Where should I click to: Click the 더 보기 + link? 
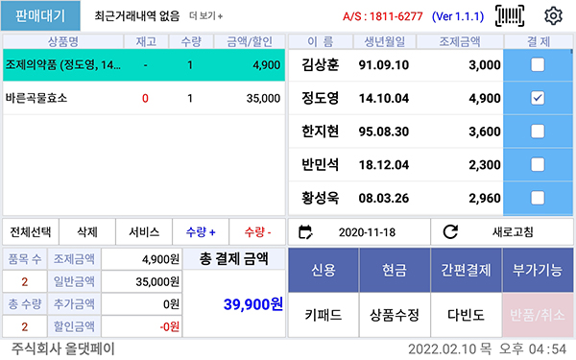(x=205, y=16)
